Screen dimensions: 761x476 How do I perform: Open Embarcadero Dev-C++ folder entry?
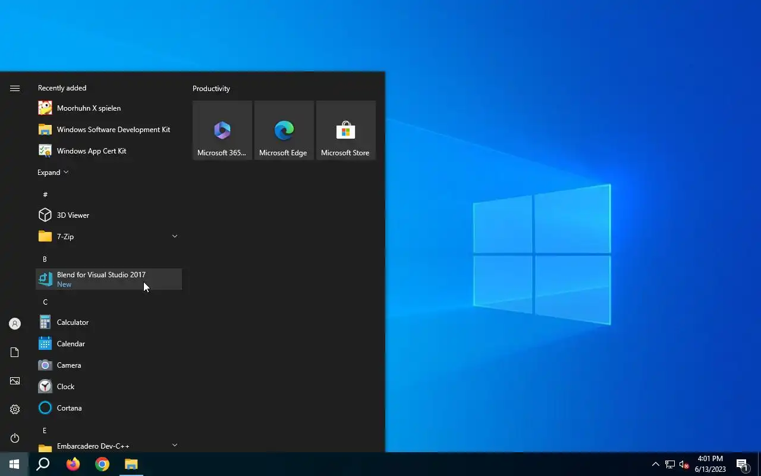[x=109, y=446]
